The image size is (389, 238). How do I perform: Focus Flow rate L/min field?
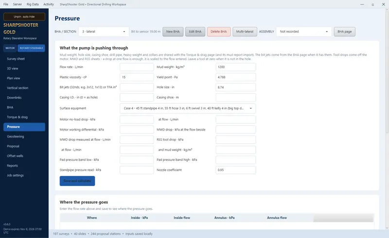point(137,67)
